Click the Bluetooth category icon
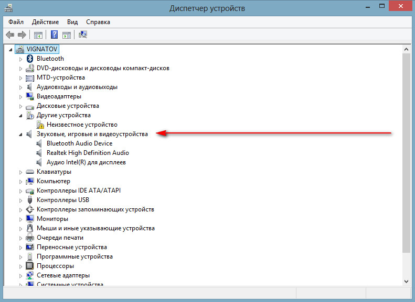This screenshot has width=415, height=302. [x=30, y=59]
